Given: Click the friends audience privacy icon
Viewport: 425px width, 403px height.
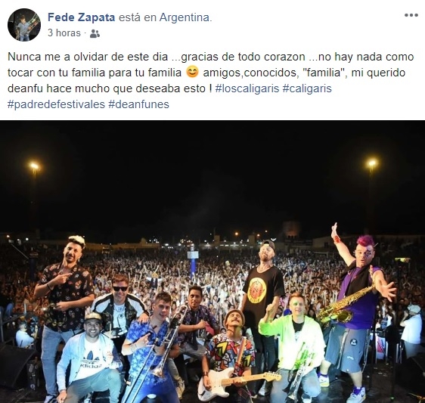Looking at the screenshot, I should click(95, 33).
